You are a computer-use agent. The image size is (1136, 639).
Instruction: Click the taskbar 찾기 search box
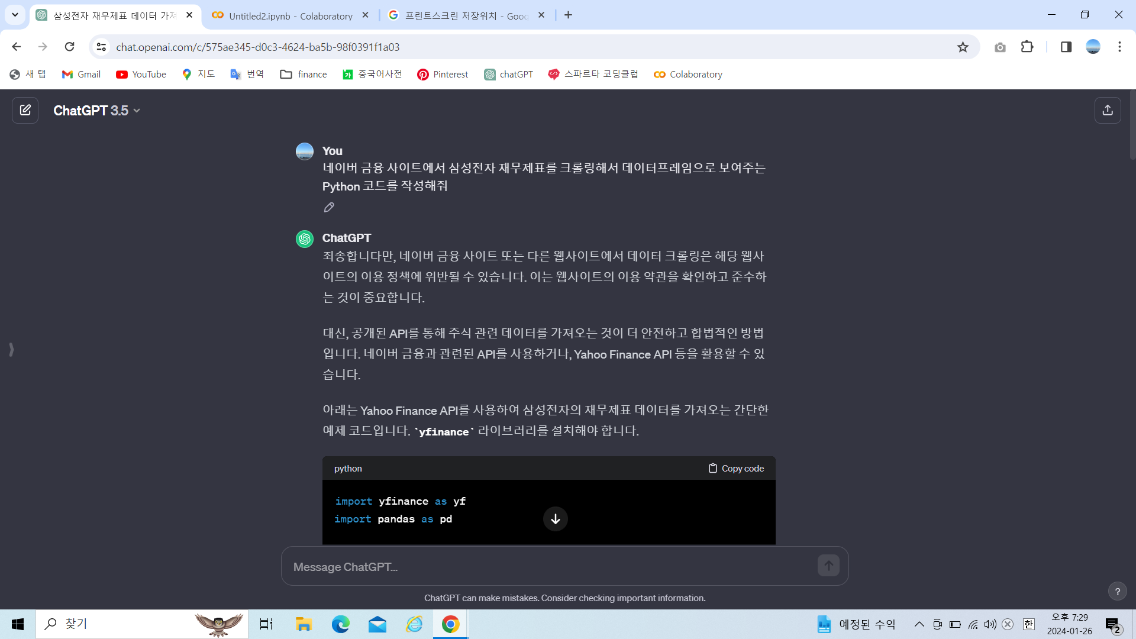coord(142,624)
